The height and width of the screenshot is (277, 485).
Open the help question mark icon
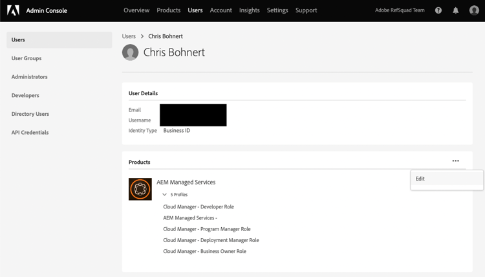click(438, 10)
